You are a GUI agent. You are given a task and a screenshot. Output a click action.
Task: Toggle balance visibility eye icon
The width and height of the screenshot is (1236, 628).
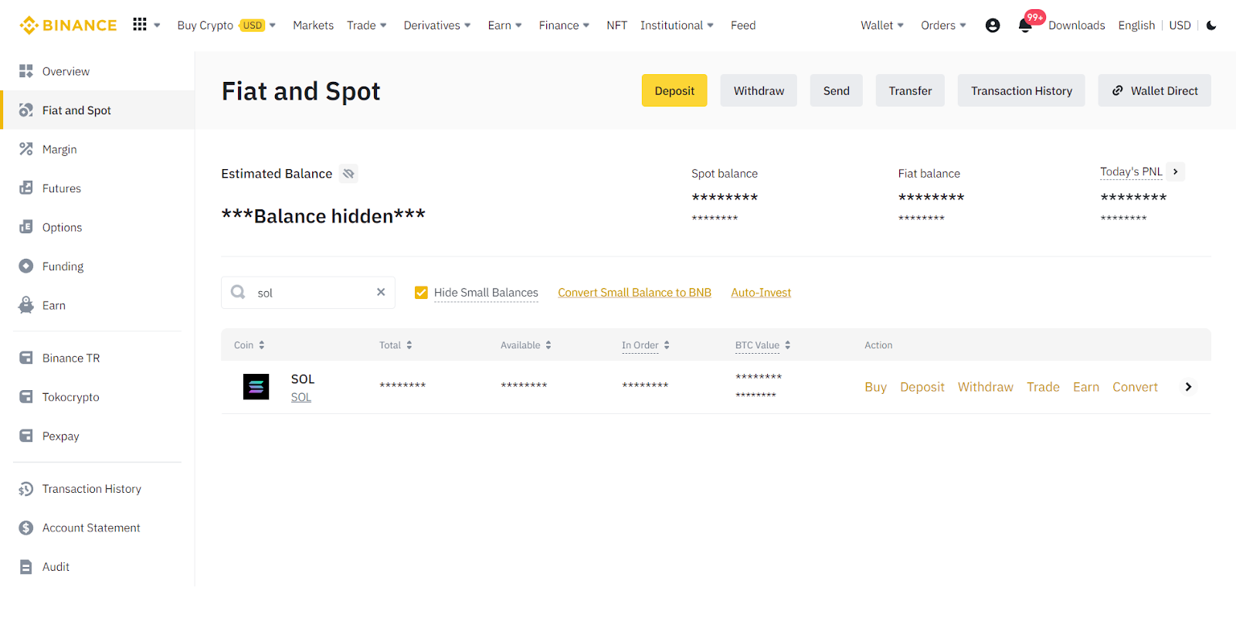tap(348, 174)
